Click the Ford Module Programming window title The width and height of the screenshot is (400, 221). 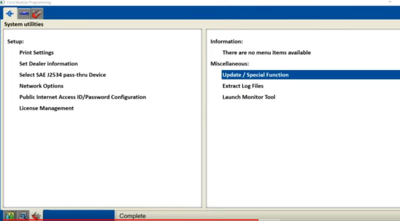(29, 2)
